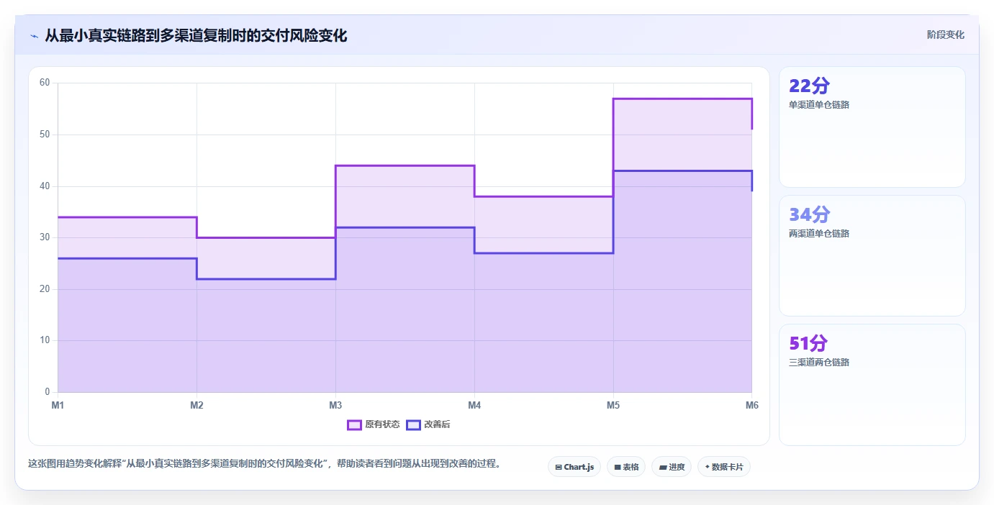This screenshot has height=505, width=994.
Task: Click the description text below the chart
Action: point(264,463)
